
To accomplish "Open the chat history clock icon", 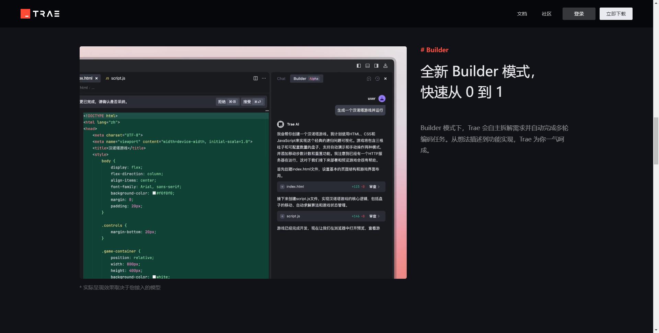I will tap(377, 79).
